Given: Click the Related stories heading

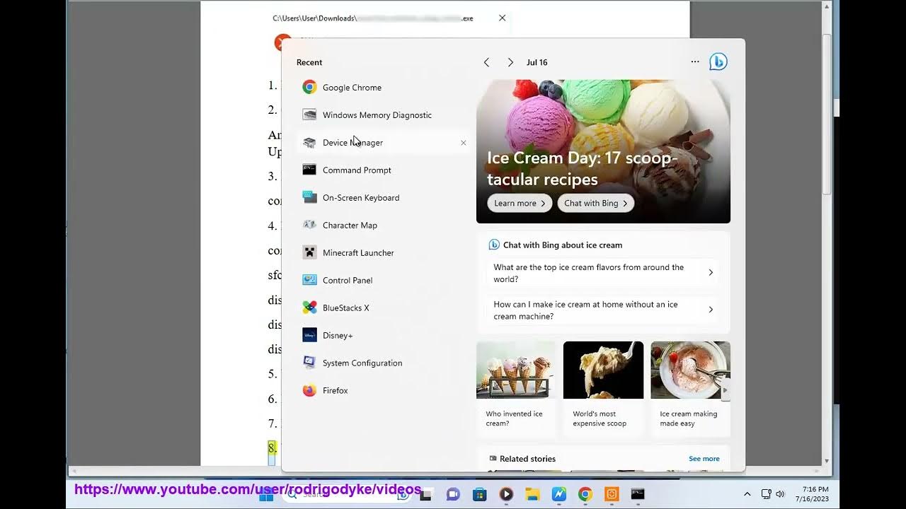Looking at the screenshot, I should tap(527, 459).
